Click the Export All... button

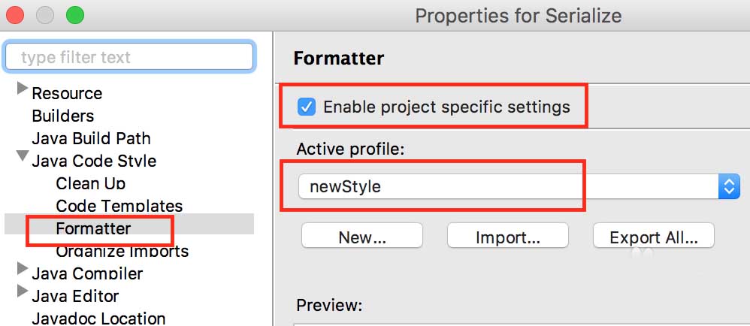[x=653, y=237]
